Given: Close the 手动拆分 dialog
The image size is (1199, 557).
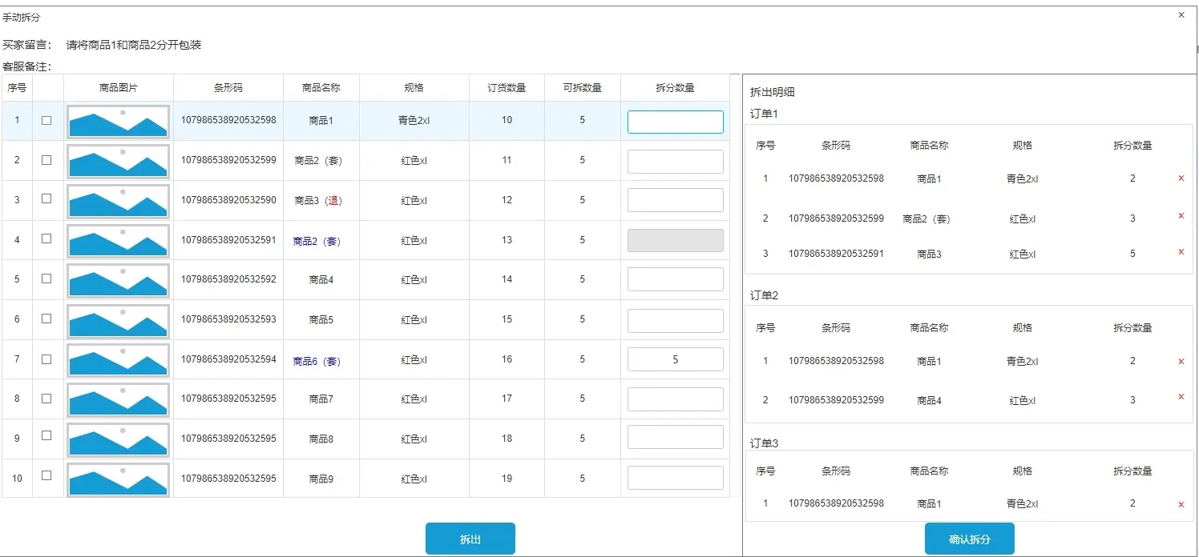Looking at the screenshot, I should coord(1181,14).
